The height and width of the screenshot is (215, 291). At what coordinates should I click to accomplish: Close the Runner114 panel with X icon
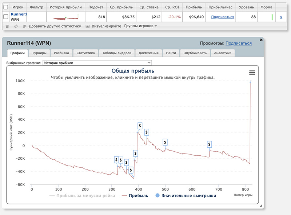(261, 39)
